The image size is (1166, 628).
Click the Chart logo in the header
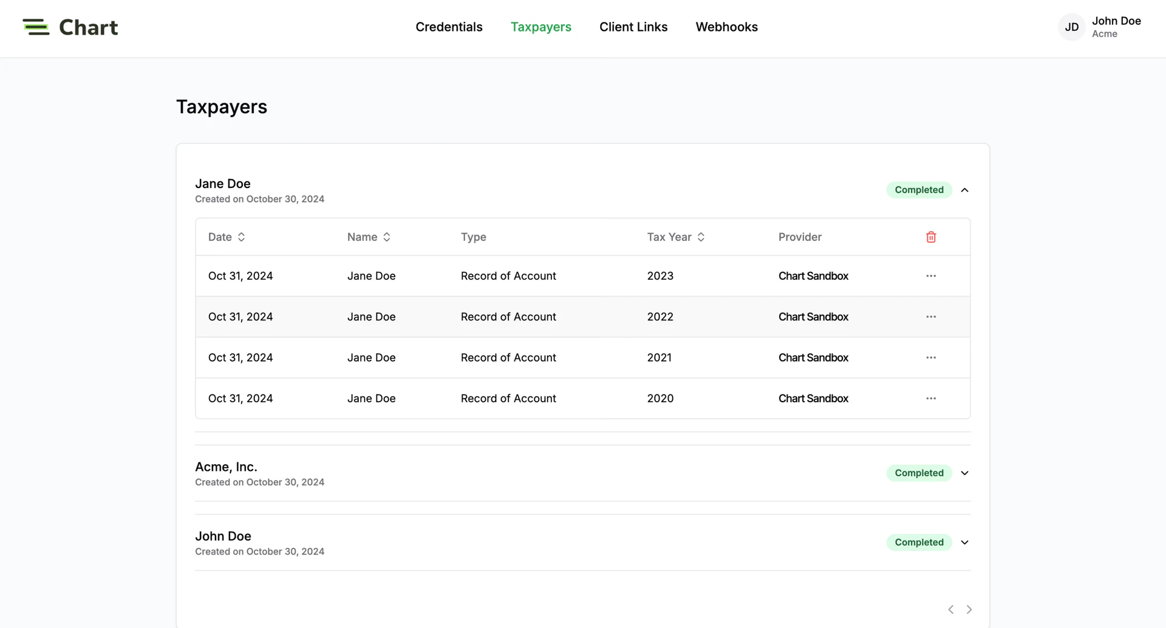pos(70,27)
